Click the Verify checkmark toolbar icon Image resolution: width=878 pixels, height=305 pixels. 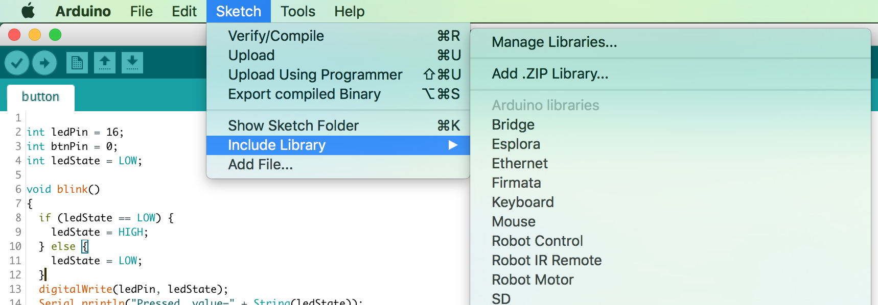tap(17, 63)
